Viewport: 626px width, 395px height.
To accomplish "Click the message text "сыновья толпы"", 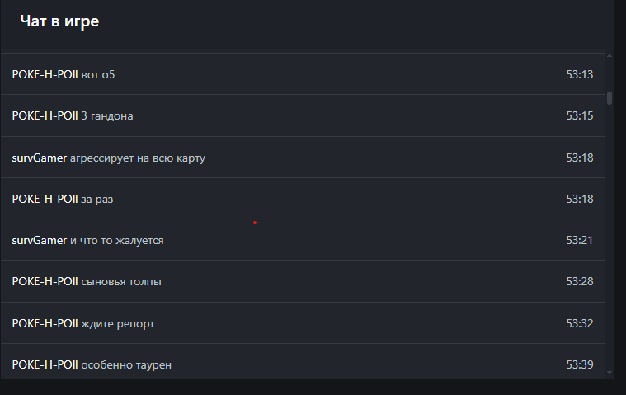I will (121, 282).
